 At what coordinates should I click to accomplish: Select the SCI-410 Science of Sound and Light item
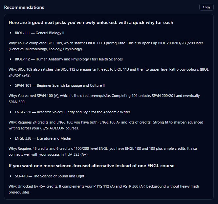[x=50, y=176]
